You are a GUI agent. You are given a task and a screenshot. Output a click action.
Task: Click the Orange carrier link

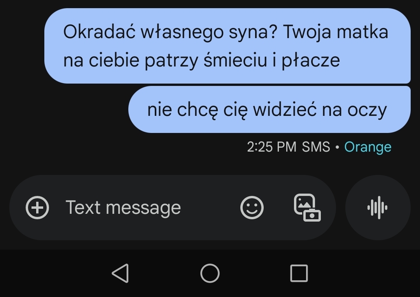[368, 147]
